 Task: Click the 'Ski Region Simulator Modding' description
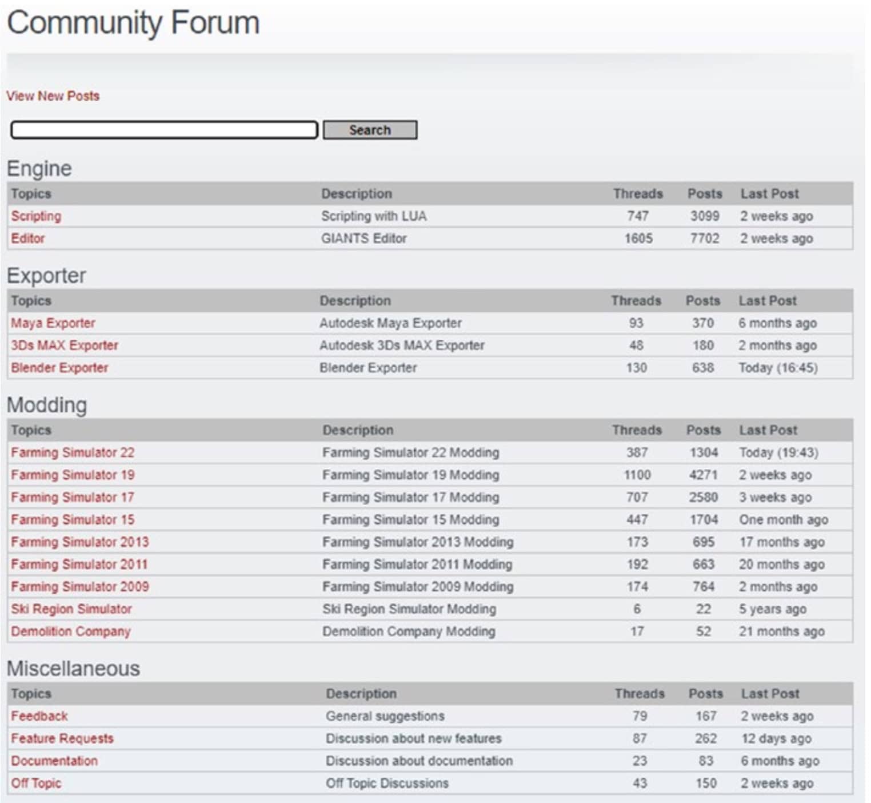[409, 609]
